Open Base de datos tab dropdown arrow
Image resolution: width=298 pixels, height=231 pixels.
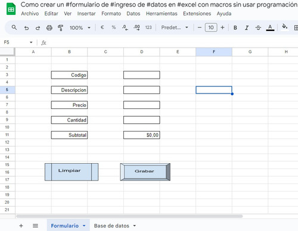coord(135,226)
